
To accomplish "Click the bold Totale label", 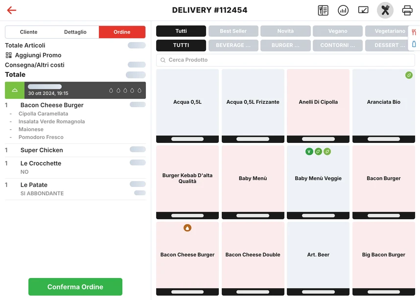I will (x=15, y=74).
